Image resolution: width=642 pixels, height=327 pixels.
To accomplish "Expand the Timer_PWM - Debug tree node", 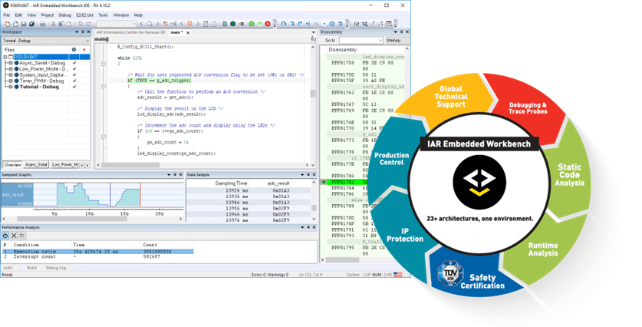I will tap(11, 81).
